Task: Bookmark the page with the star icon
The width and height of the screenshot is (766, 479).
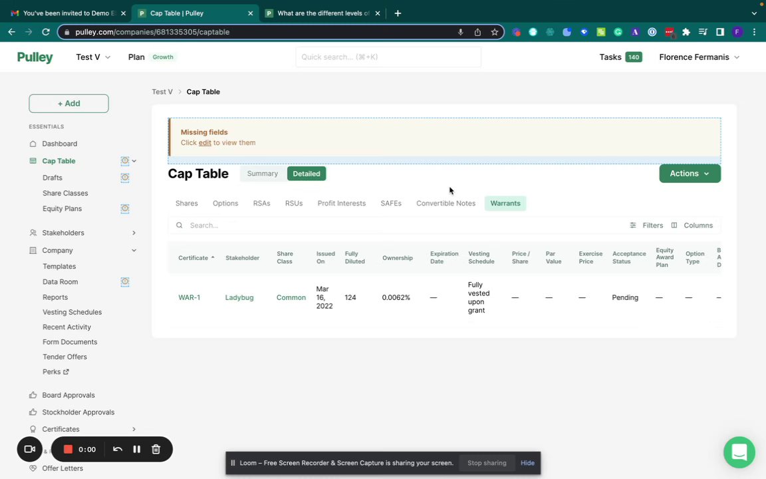Action: pyautogui.click(x=495, y=32)
